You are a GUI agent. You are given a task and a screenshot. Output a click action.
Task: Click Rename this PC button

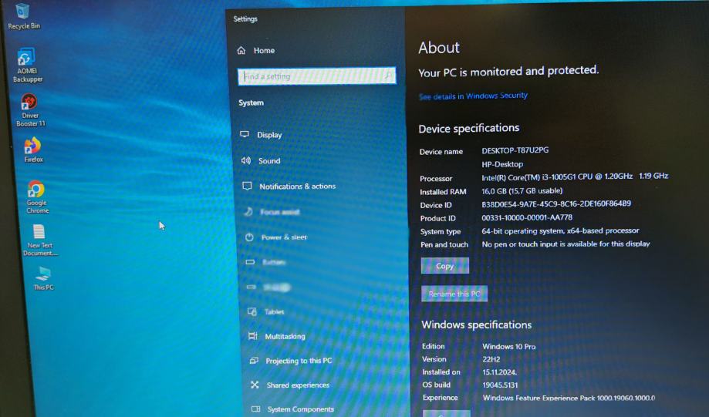click(454, 294)
